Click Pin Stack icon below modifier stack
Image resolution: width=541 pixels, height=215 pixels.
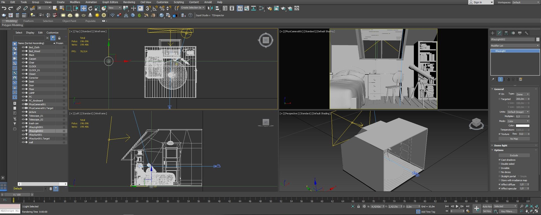[493, 79]
